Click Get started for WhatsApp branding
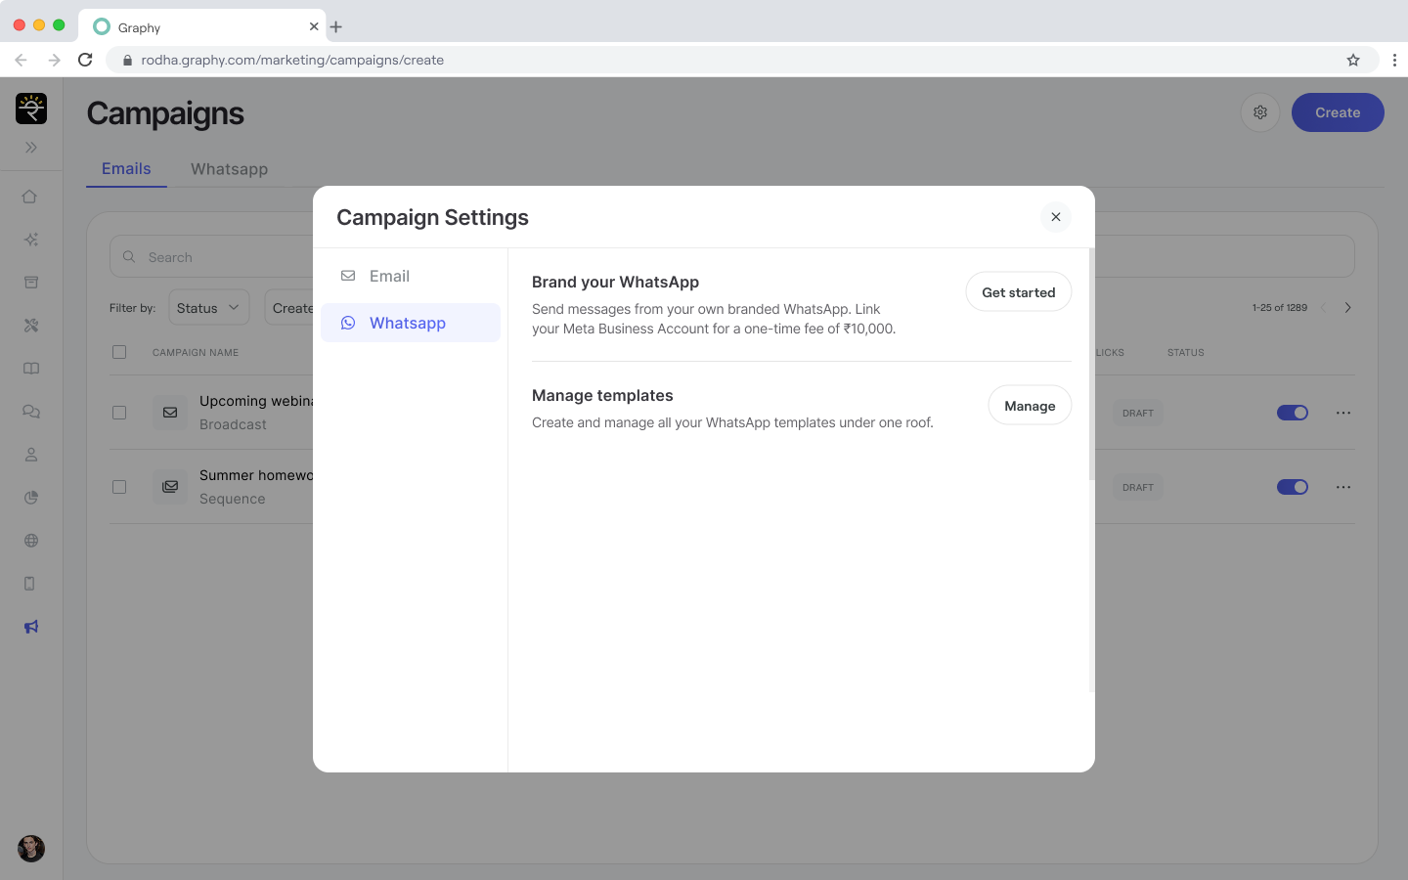The width and height of the screenshot is (1408, 880). [x=1018, y=292]
